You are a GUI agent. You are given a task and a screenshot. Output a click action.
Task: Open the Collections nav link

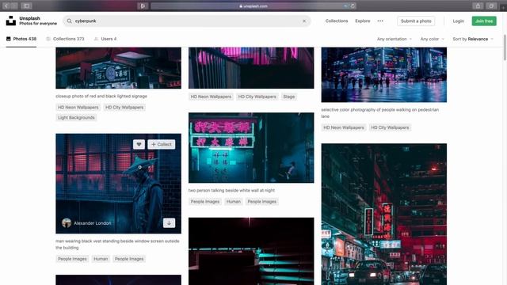pos(337,21)
